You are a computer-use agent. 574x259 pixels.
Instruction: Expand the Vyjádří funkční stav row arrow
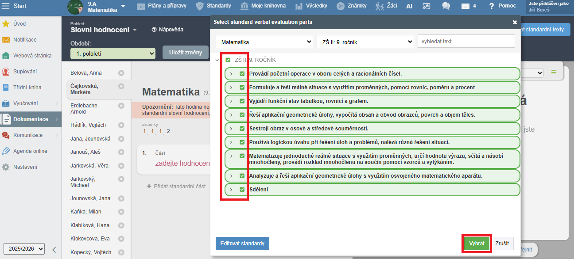pyautogui.click(x=231, y=101)
